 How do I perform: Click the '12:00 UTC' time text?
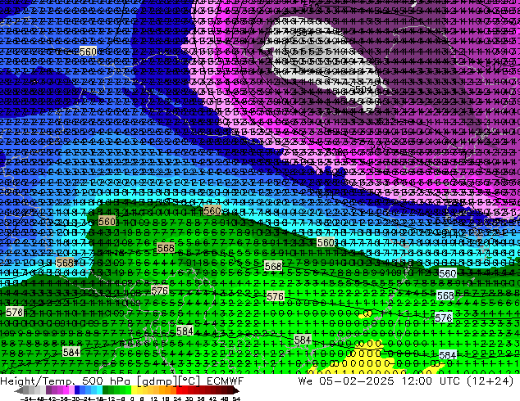click(431, 381)
